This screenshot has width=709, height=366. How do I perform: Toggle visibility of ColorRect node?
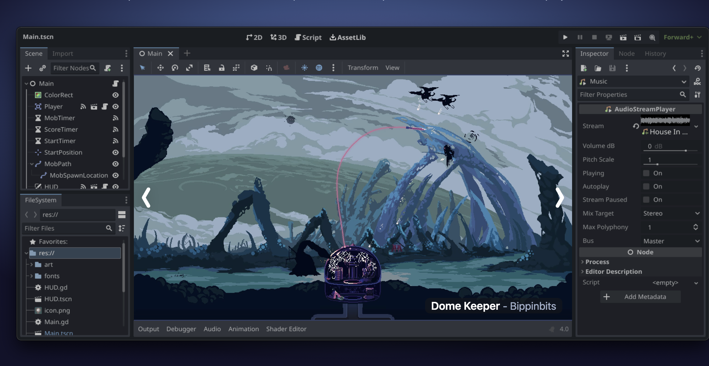(x=115, y=95)
